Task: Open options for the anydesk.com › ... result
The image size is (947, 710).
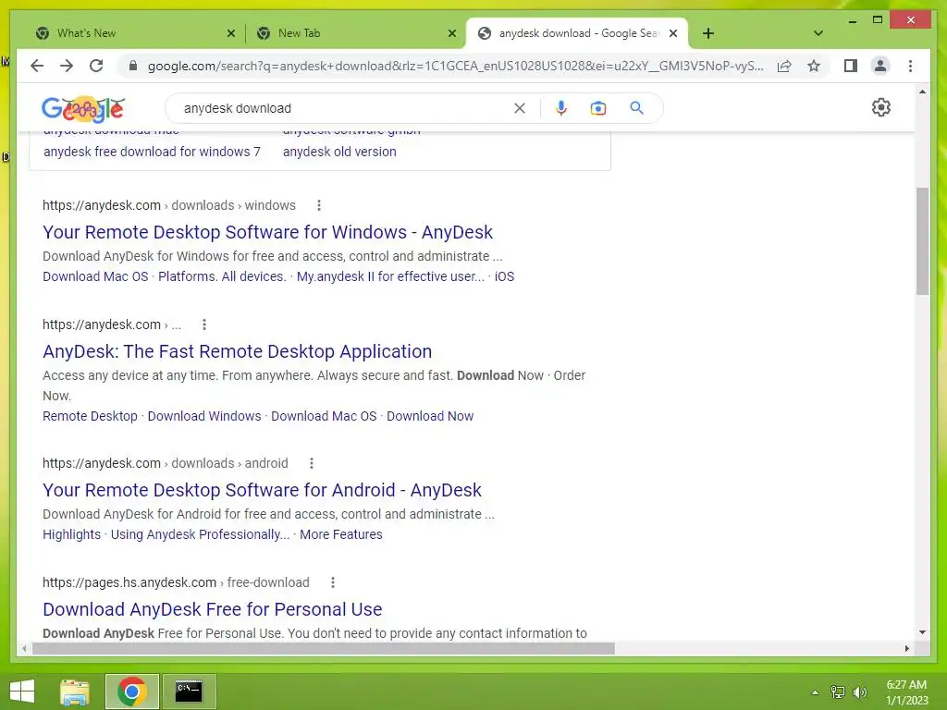Action: coord(204,324)
